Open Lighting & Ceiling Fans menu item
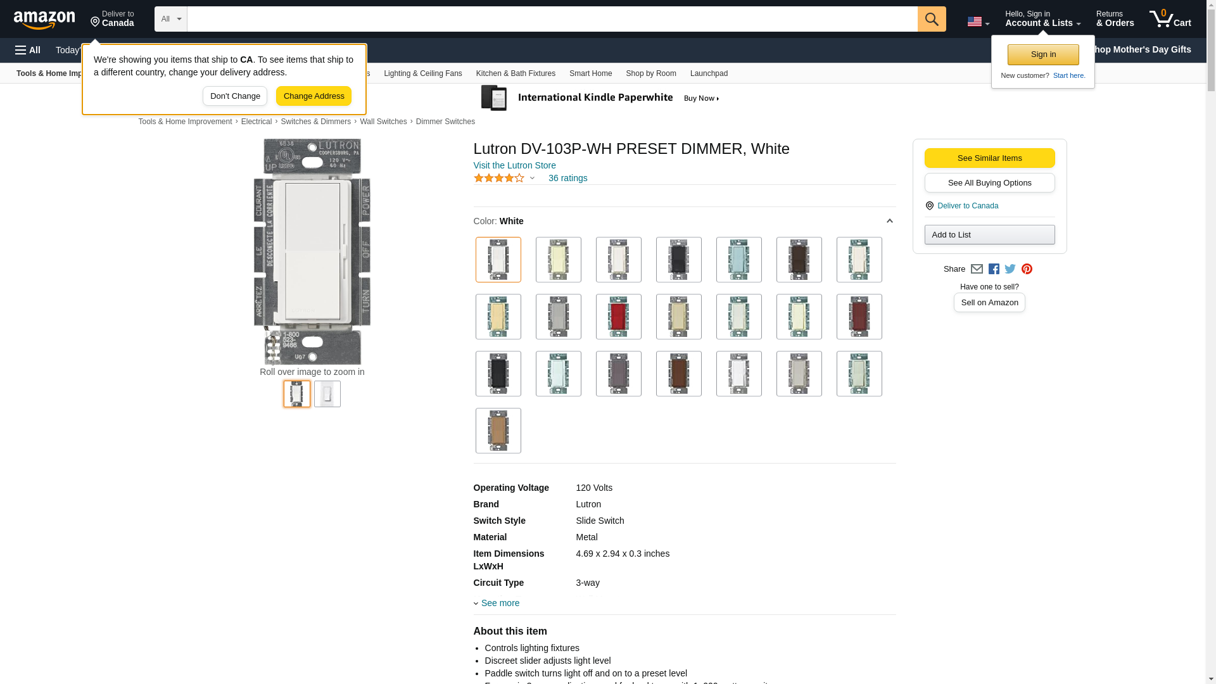This screenshot has height=684, width=1216. click(422, 73)
